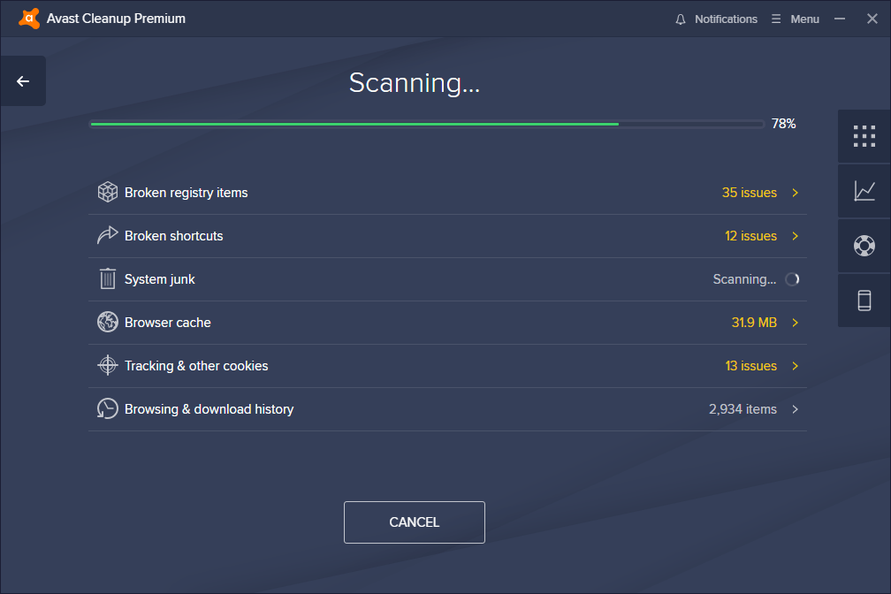Open the grid dashboard icon in sidebar
The height and width of the screenshot is (594, 891).
pyautogui.click(x=864, y=136)
